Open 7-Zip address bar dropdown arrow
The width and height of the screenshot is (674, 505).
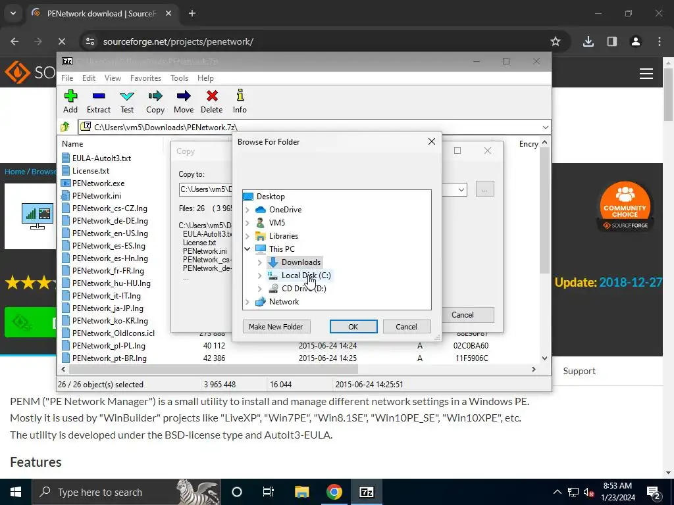pos(545,127)
